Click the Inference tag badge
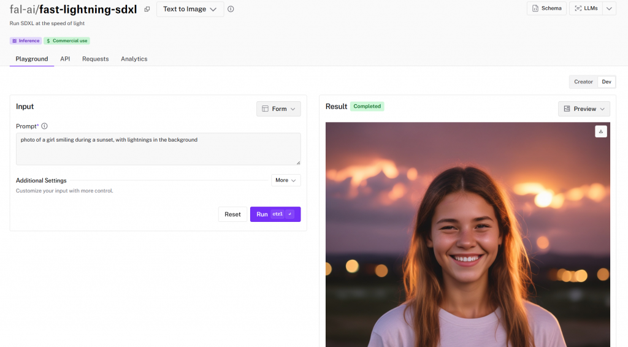The height and width of the screenshot is (347, 628). (26, 41)
